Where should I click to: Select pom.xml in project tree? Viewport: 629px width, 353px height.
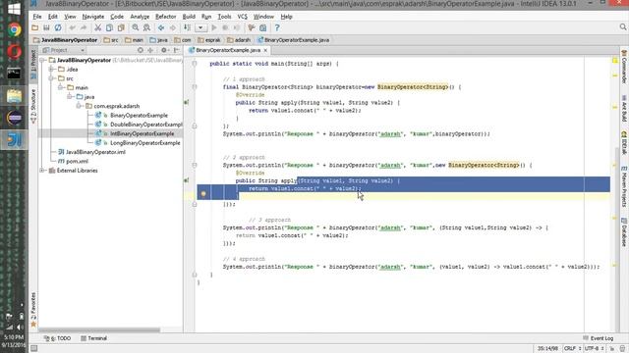77,161
